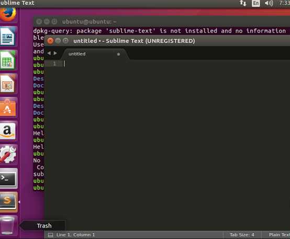Screen dimensions: 290x239
Task: Open Firefox from the launcher
Action: 8,14
